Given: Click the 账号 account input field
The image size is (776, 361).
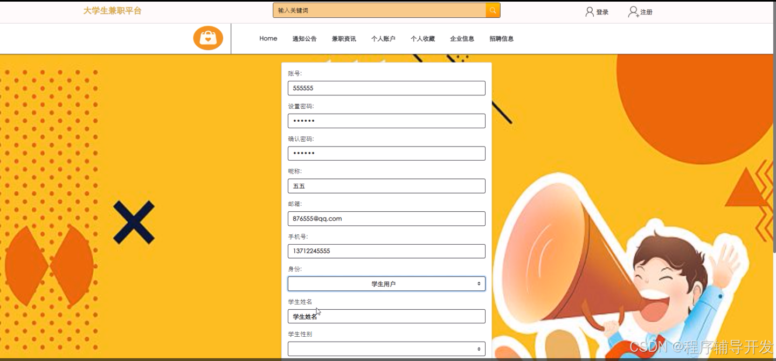Looking at the screenshot, I should [x=386, y=88].
